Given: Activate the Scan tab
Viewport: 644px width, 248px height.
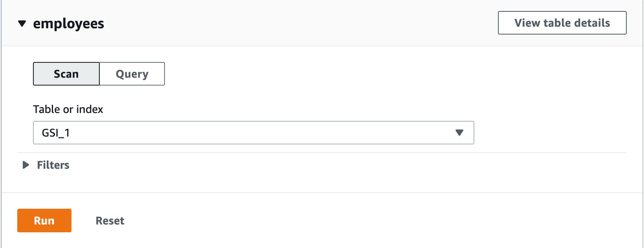Looking at the screenshot, I should click(66, 74).
